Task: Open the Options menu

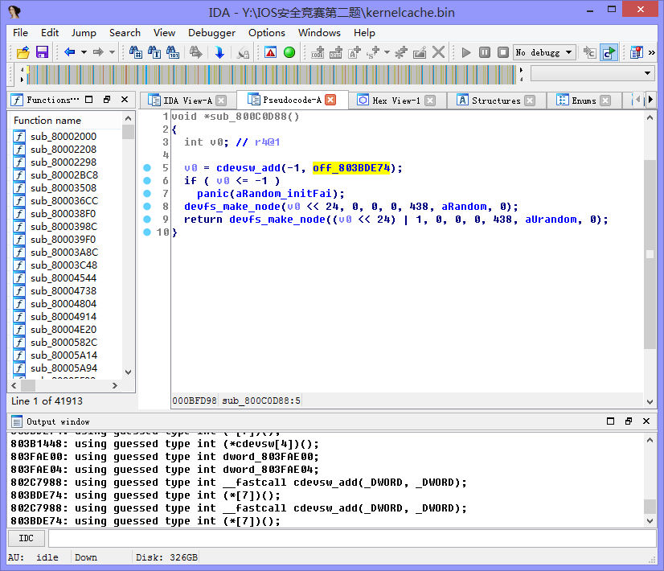Action: pos(266,33)
